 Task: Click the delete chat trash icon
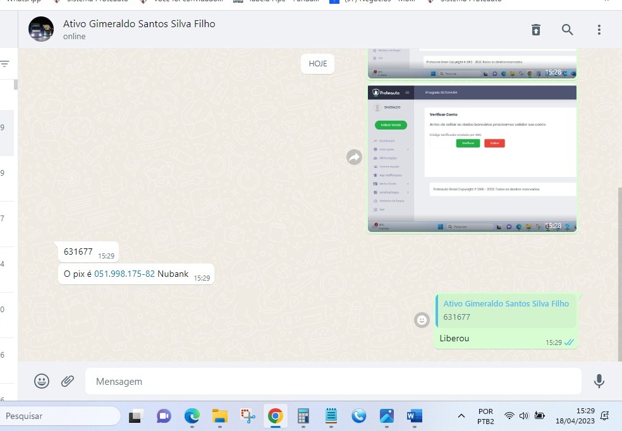tap(536, 30)
